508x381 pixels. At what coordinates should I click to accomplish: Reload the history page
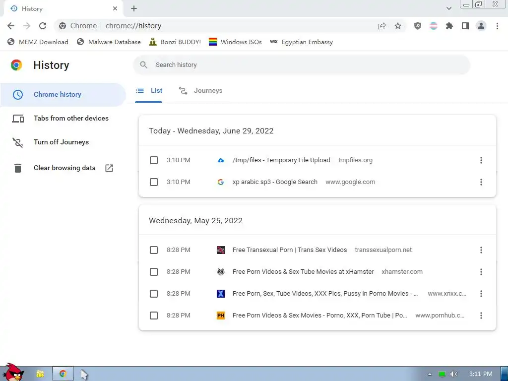tap(43, 26)
